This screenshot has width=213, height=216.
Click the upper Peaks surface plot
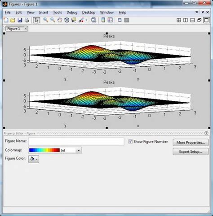(x=110, y=55)
